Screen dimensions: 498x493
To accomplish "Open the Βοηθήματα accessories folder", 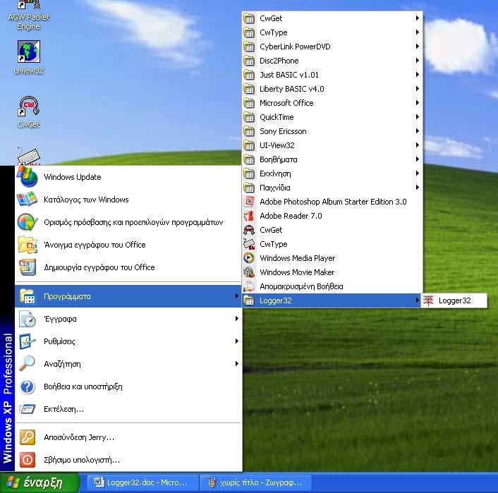I will coord(332,159).
